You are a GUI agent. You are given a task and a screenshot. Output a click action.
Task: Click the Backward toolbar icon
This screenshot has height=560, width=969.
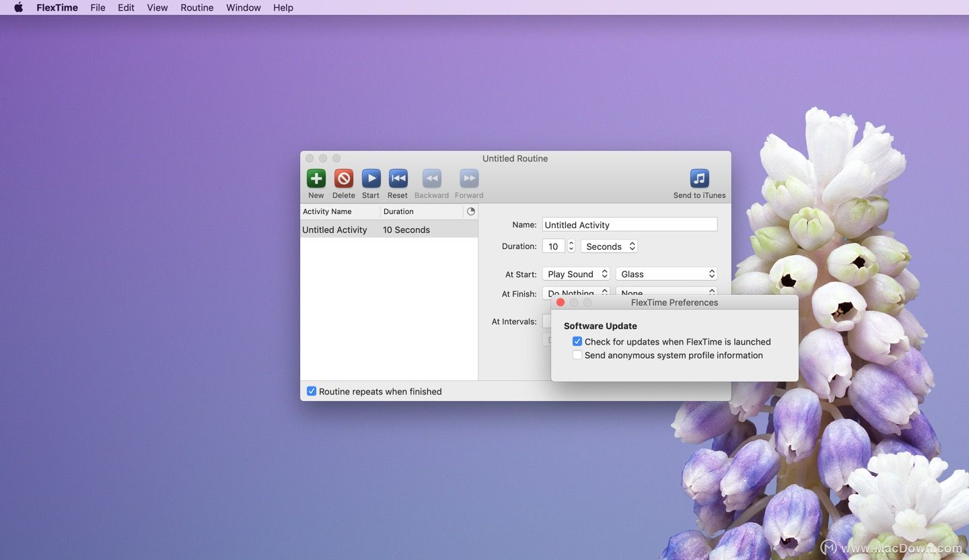click(431, 178)
